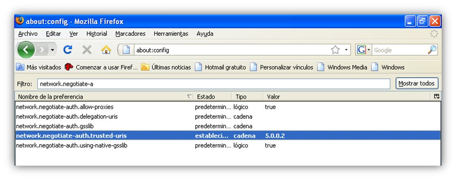Go to the Home page icon
The image size is (456, 180).
tap(106, 50)
